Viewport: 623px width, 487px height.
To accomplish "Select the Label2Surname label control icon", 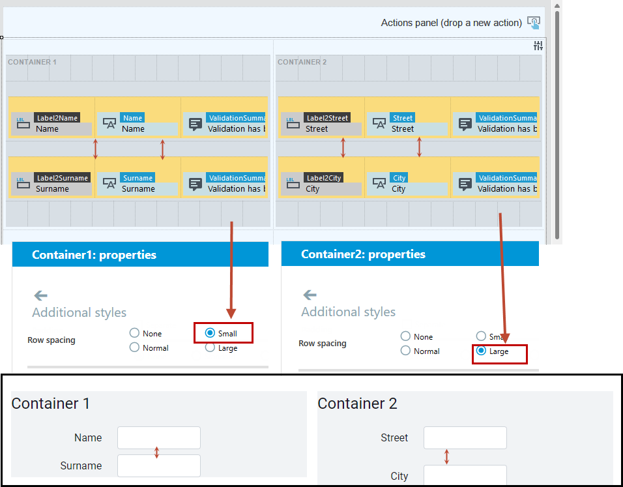I will coord(23,184).
